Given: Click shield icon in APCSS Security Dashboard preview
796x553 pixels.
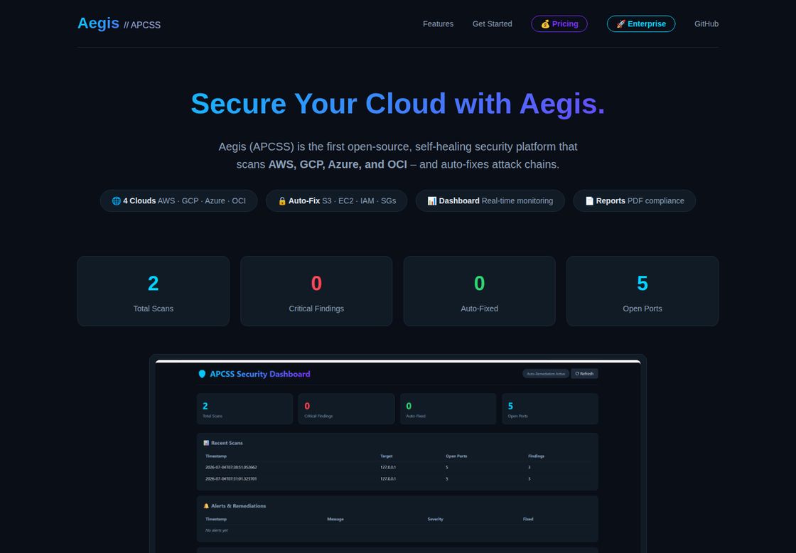Looking at the screenshot, I should 202,375.
